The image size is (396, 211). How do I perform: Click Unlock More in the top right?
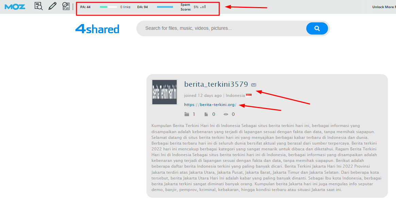tap(384, 6)
